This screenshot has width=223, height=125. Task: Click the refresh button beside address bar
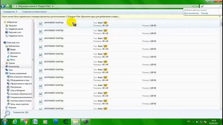coord(197,6)
